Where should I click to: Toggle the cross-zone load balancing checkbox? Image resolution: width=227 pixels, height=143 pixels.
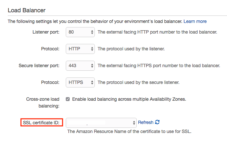click(x=68, y=99)
